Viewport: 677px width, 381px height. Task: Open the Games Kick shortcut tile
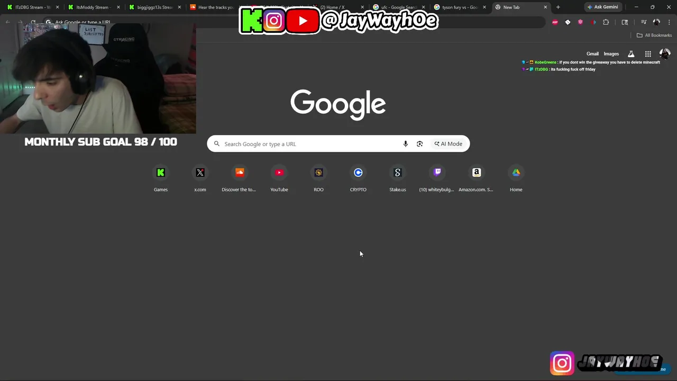pos(161,179)
